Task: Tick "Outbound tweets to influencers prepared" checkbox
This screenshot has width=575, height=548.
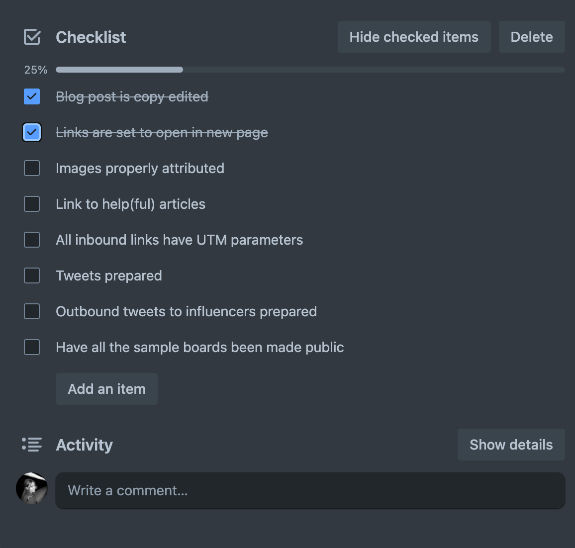Action: tap(32, 311)
